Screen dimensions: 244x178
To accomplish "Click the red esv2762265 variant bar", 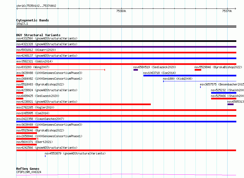I will pos(126,110).
